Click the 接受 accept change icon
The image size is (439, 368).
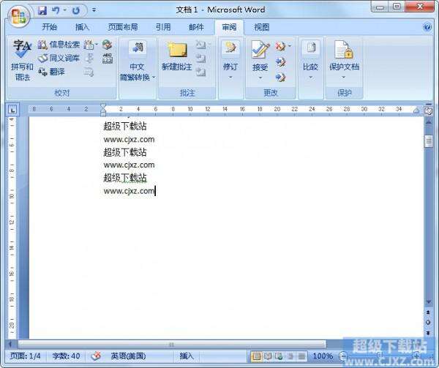click(260, 50)
